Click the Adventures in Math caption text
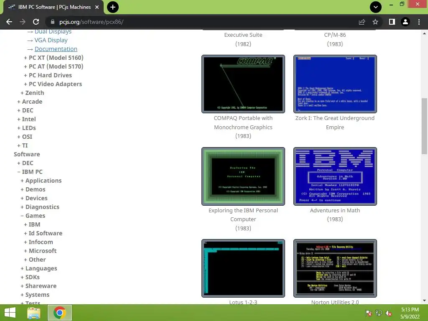Viewport: 428px width, 321px height. point(335,211)
